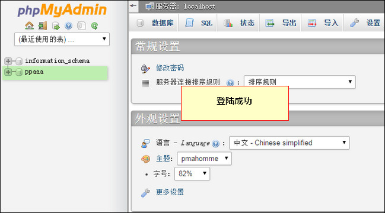Viewport: 385px width, 213px height.
Task: Open the recently used tables dropdown
Action: 62,39
